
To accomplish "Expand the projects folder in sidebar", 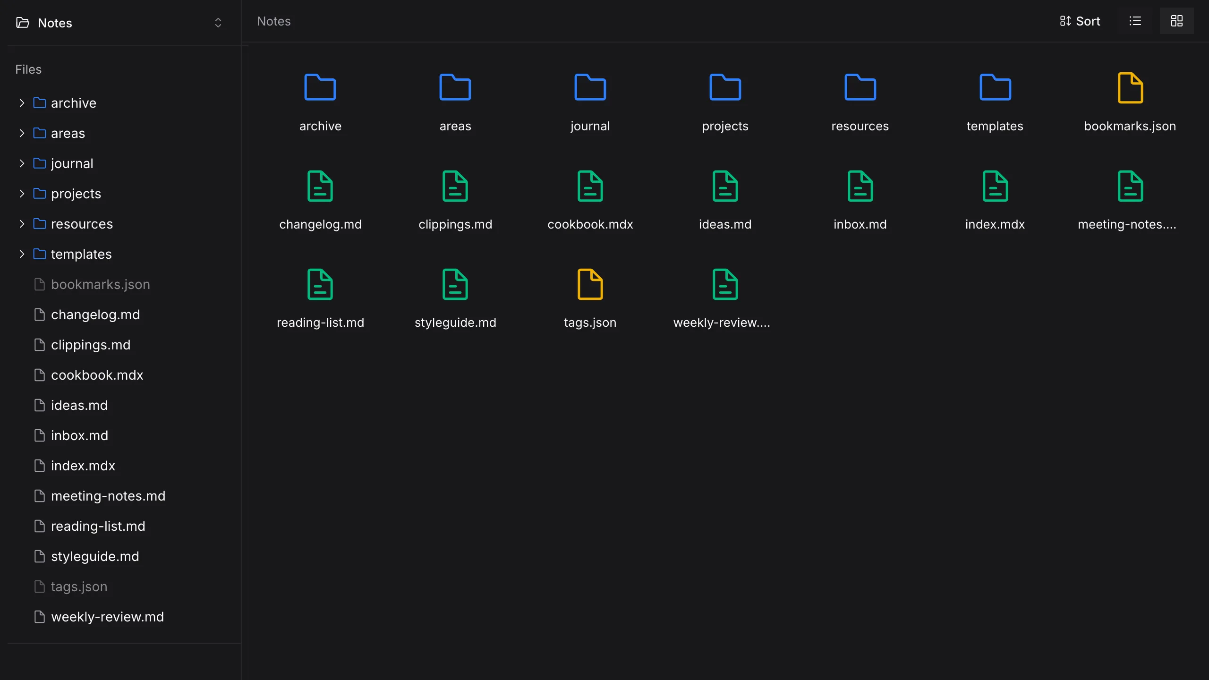I will coord(22,194).
